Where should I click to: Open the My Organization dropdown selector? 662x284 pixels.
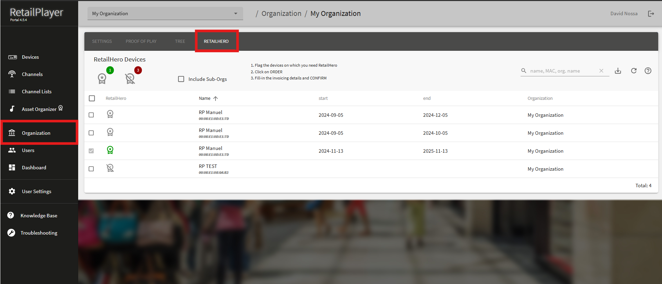[165, 13]
